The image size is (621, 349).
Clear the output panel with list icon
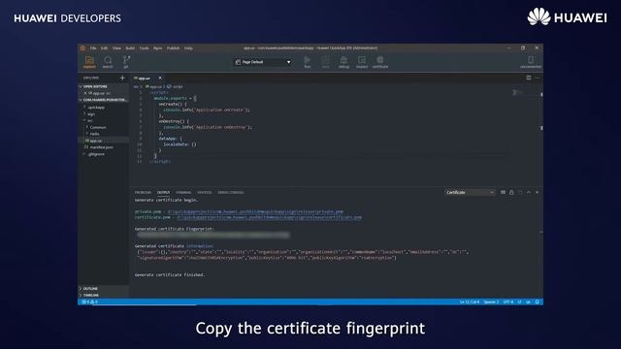click(503, 192)
